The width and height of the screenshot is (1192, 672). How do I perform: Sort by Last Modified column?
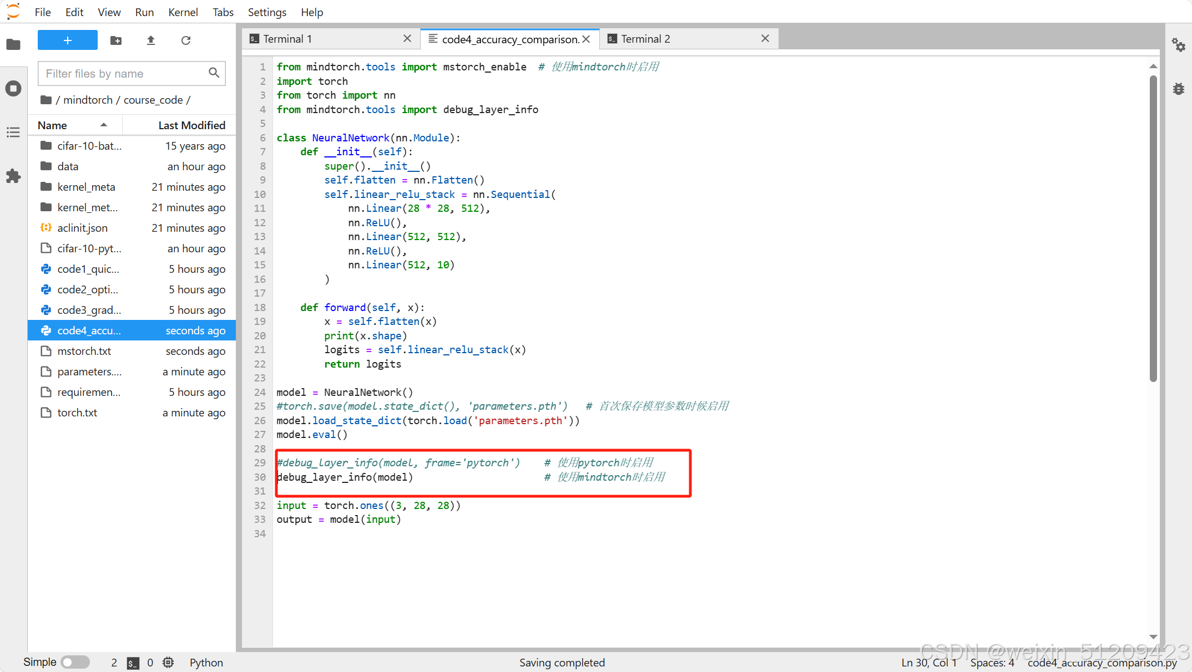point(191,125)
